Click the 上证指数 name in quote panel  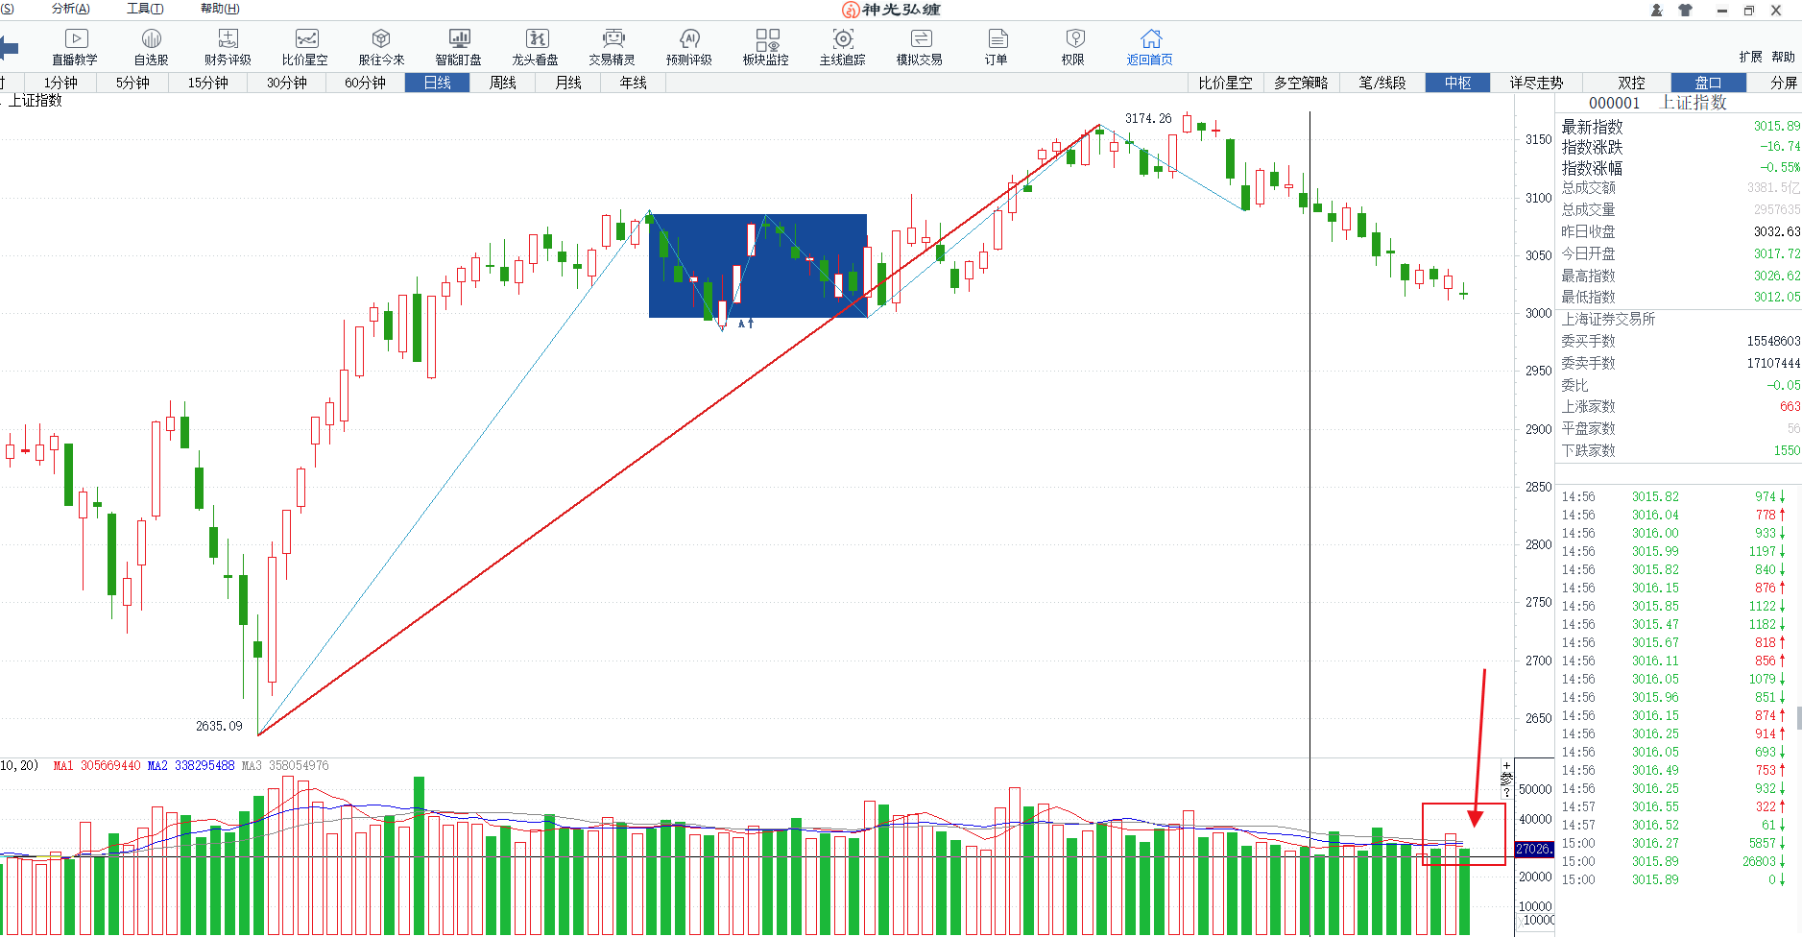tap(1694, 103)
